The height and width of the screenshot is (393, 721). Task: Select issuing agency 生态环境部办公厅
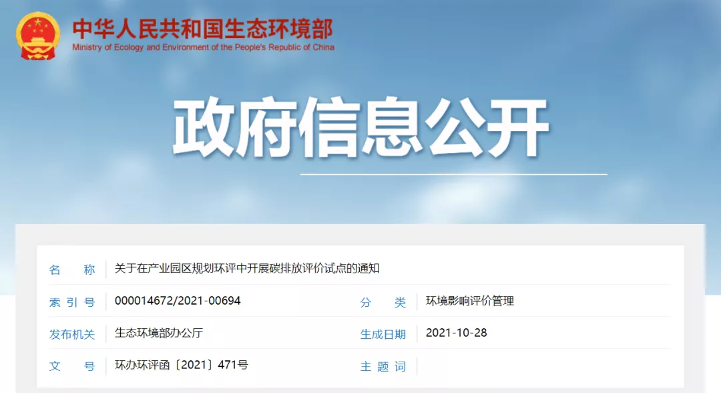tap(159, 333)
